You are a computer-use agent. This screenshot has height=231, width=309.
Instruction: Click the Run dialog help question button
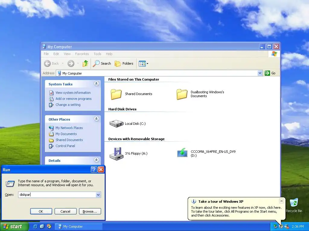(94, 170)
